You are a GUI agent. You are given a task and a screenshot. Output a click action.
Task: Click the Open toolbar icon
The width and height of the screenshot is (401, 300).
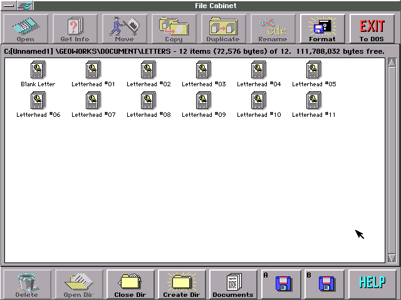(x=26, y=29)
